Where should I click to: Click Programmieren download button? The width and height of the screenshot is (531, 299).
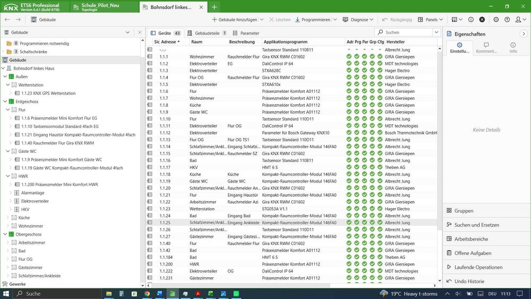click(313, 20)
